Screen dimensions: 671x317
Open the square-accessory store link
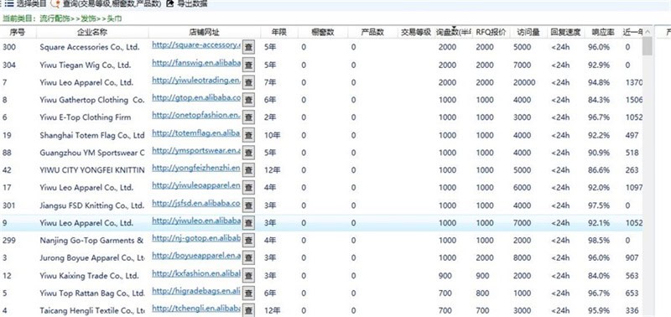[x=196, y=45]
